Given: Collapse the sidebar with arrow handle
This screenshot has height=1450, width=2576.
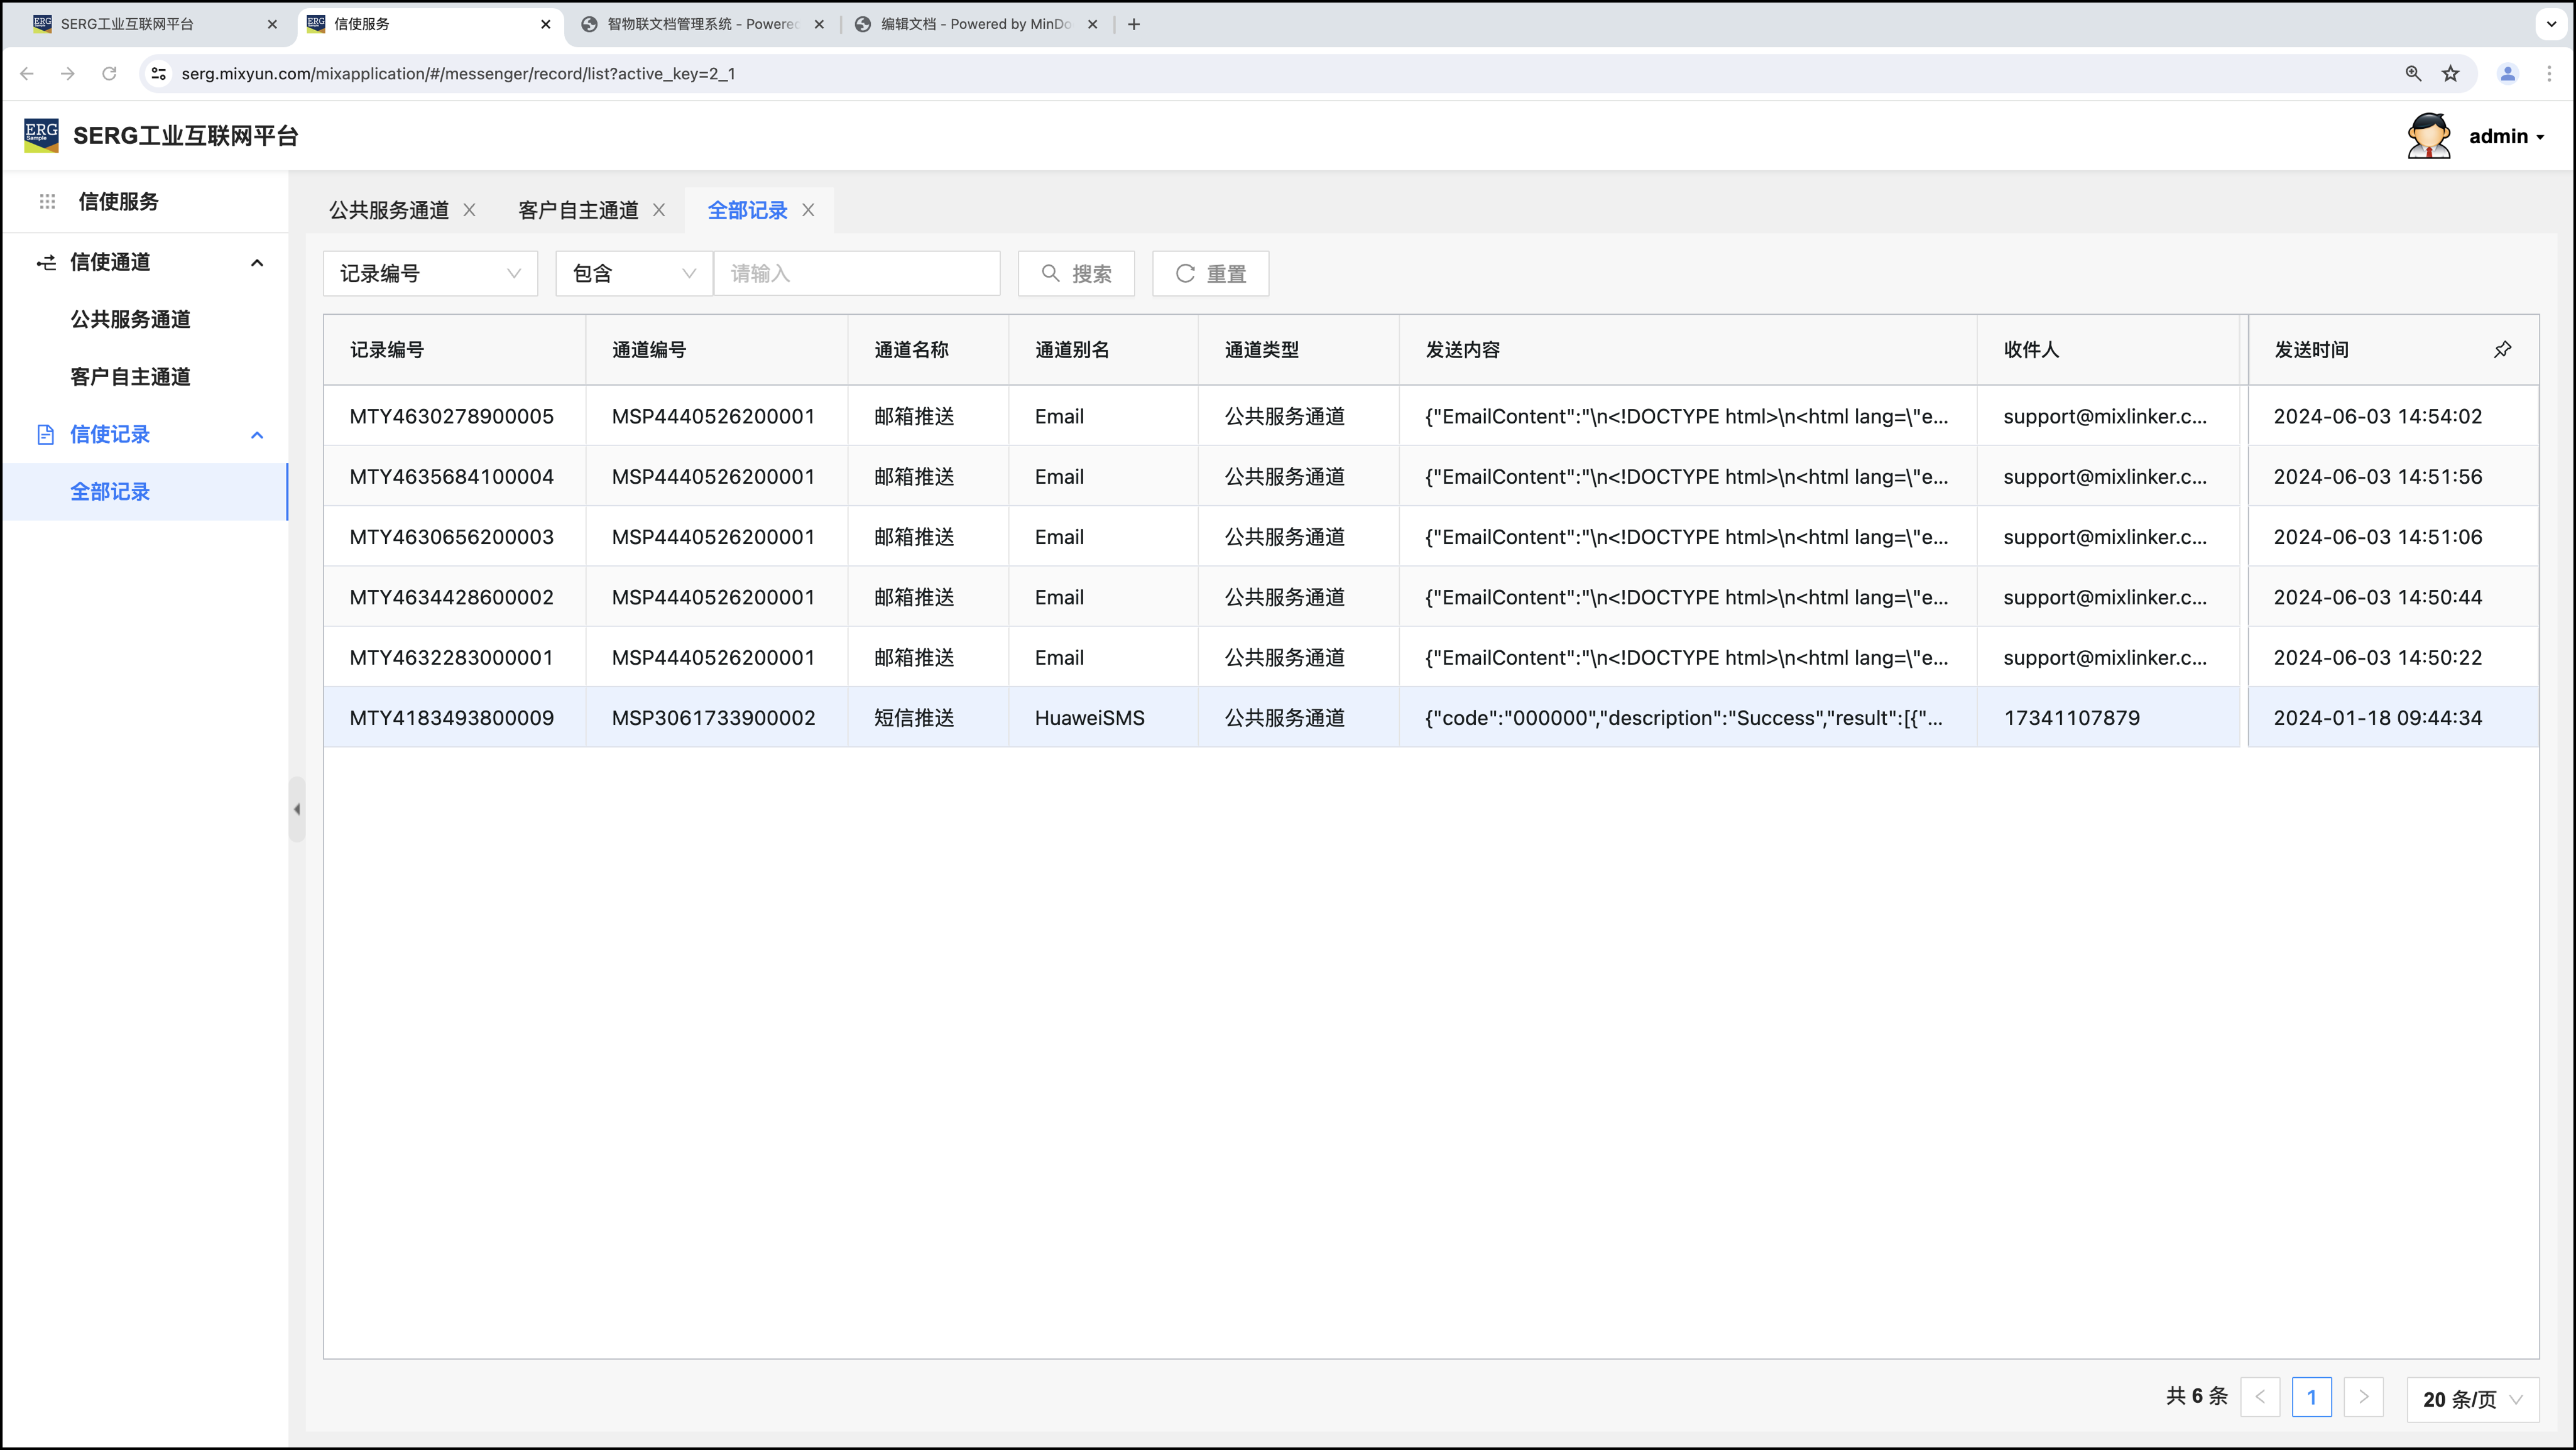Looking at the screenshot, I should [x=297, y=809].
